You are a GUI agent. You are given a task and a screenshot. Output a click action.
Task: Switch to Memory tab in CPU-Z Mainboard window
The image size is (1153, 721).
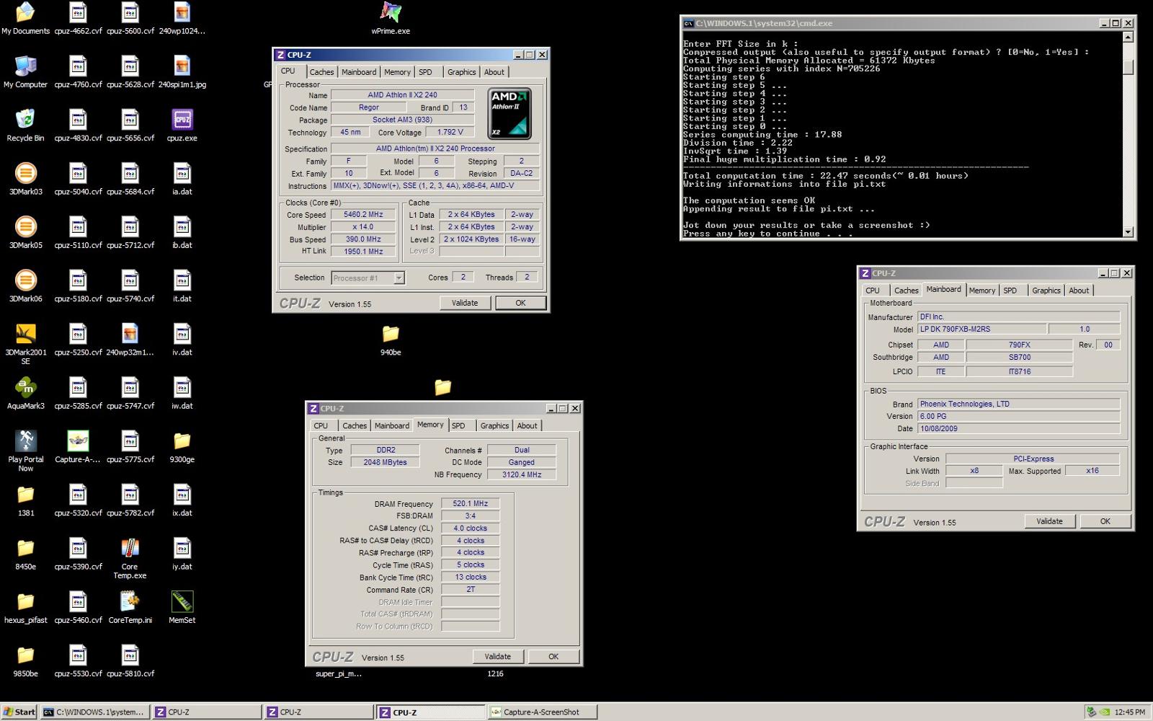(981, 291)
